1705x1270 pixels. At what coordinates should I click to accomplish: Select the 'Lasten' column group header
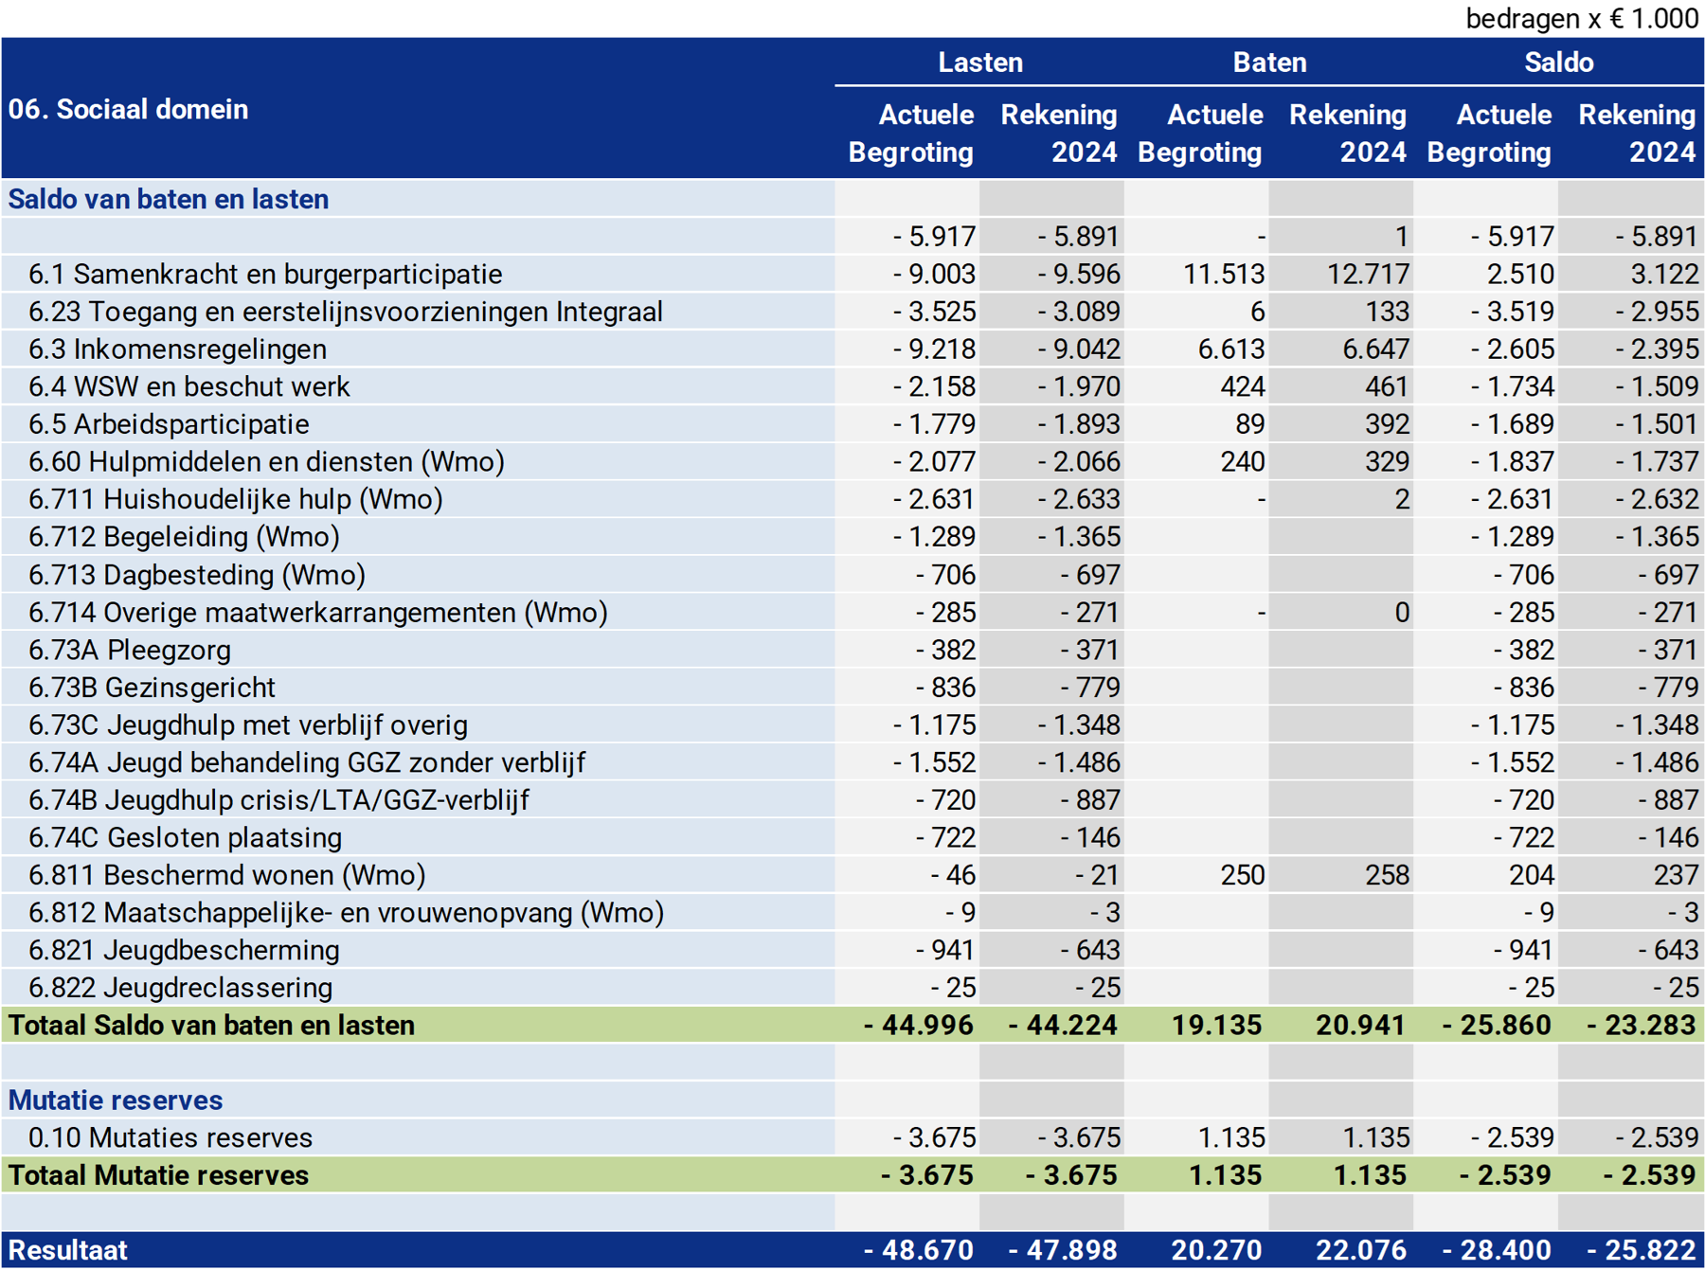(x=979, y=63)
